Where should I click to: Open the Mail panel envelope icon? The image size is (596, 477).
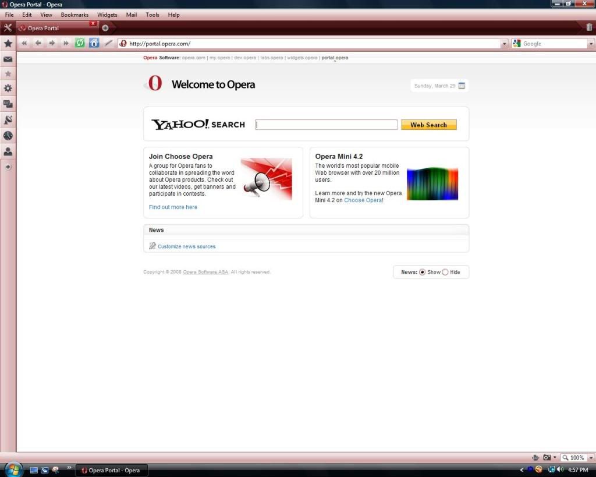[8, 59]
